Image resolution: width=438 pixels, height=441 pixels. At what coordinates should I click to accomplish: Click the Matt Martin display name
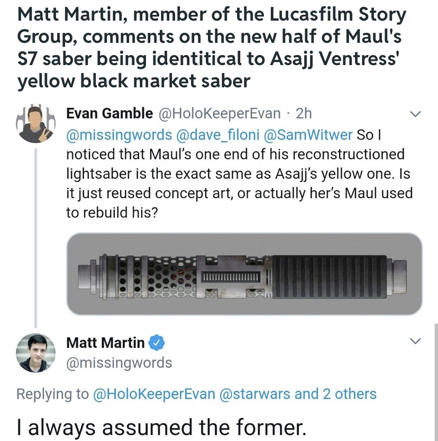105,343
